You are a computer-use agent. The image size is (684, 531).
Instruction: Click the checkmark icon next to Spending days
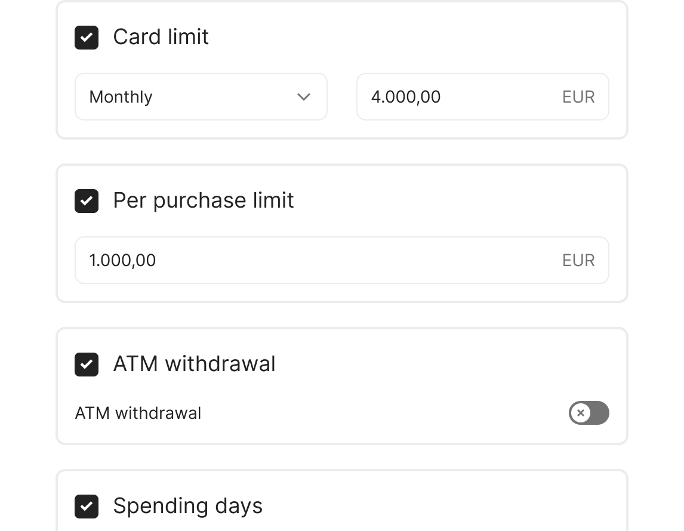point(87,507)
